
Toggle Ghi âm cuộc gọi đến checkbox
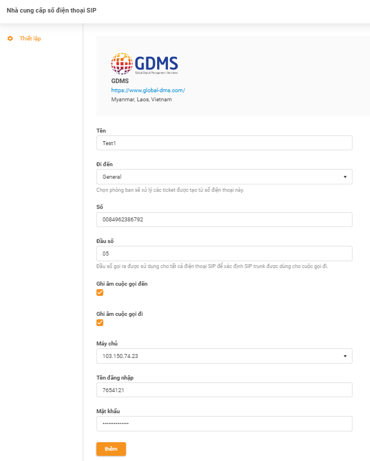tap(100, 293)
